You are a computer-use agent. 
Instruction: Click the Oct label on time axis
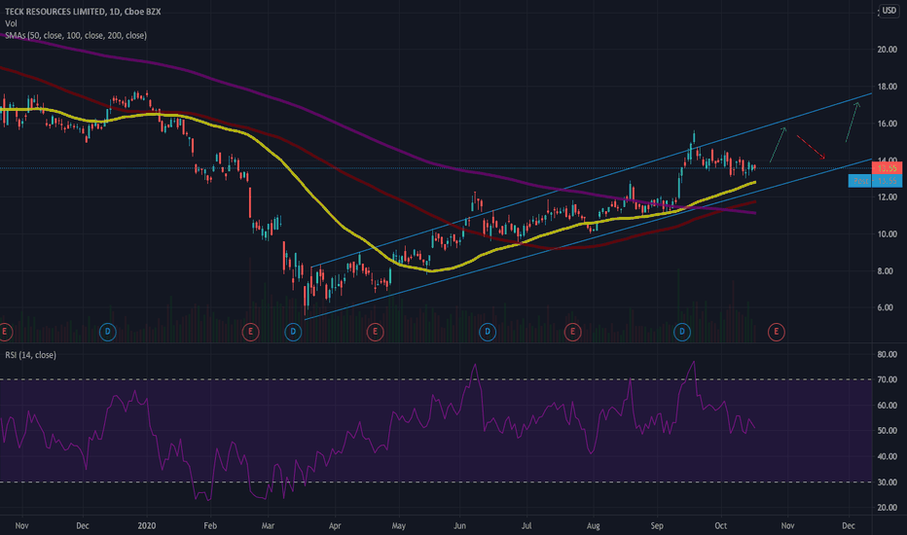[x=721, y=525]
